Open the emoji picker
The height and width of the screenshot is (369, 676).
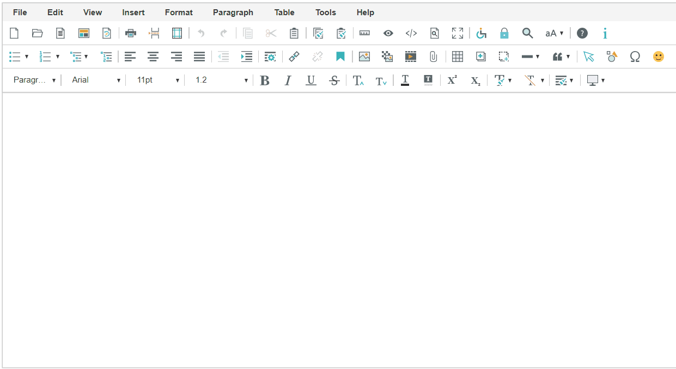coord(659,57)
